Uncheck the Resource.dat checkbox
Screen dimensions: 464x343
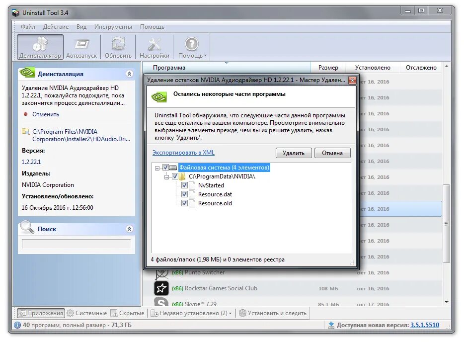click(184, 194)
